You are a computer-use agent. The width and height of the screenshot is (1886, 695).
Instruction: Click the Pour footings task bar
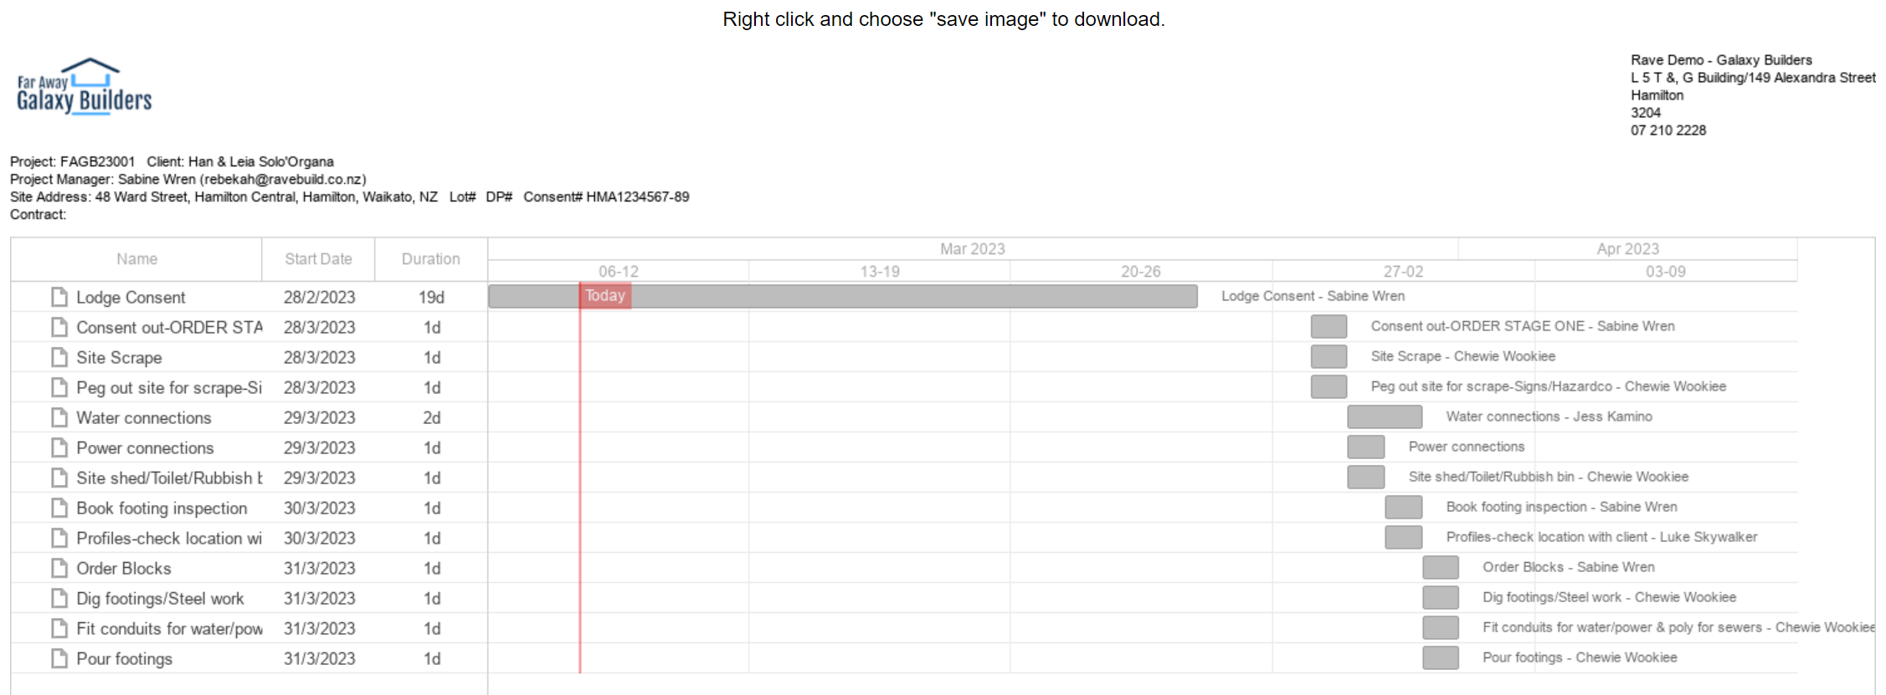[1440, 657]
